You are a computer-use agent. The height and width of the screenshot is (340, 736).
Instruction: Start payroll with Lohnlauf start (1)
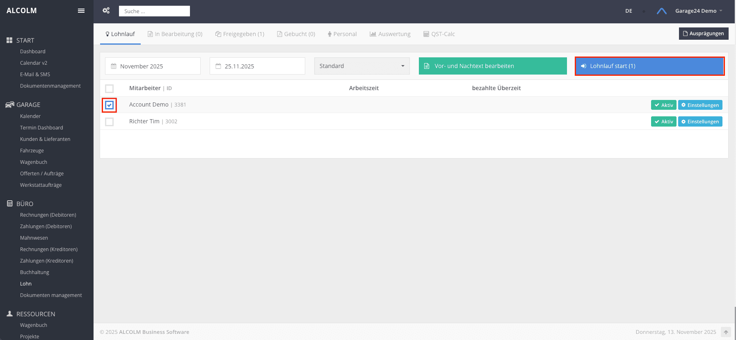pyautogui.click(x=649, y=66)
